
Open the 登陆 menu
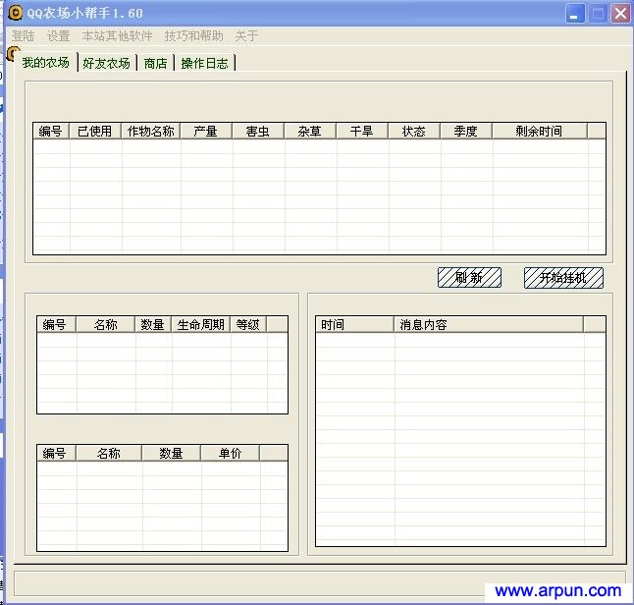[23, 36]
